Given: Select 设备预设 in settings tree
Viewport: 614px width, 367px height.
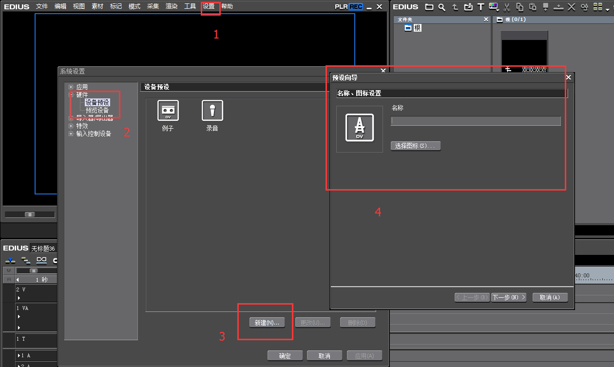Looking at the screenshot, I should point(97,102).
